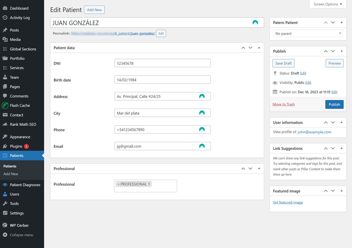Click the Dashboard gauge icon in sidebar
The height and width of the screenshot is (248, 352).
tap(5, 8)
